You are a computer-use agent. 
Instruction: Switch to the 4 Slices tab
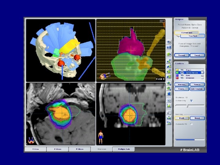tap(57, 149)
